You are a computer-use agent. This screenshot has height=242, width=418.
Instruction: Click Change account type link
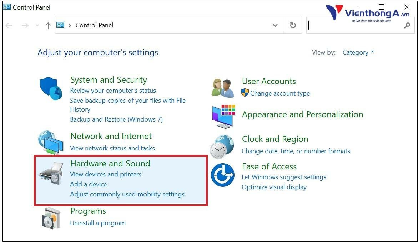pos(280,93)
